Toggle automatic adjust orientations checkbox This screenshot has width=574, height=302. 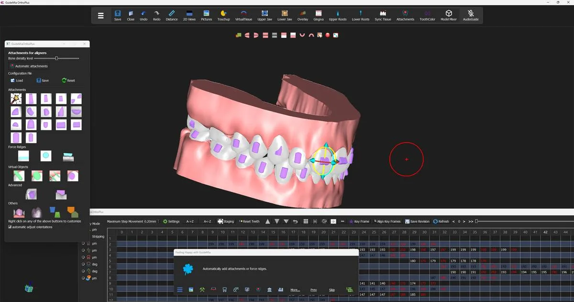point(11,227)
